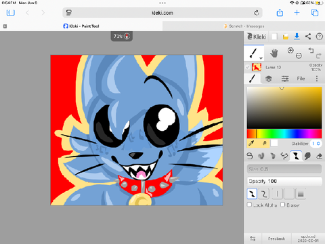Click the blue download save icon
The image size is (325, 244).
pos(297,37)
